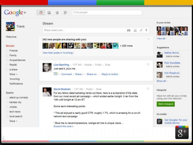This screenshot has width=193, height=145.
Task: Click '+ 230 more' people text
Action: (x=126, y=46)
